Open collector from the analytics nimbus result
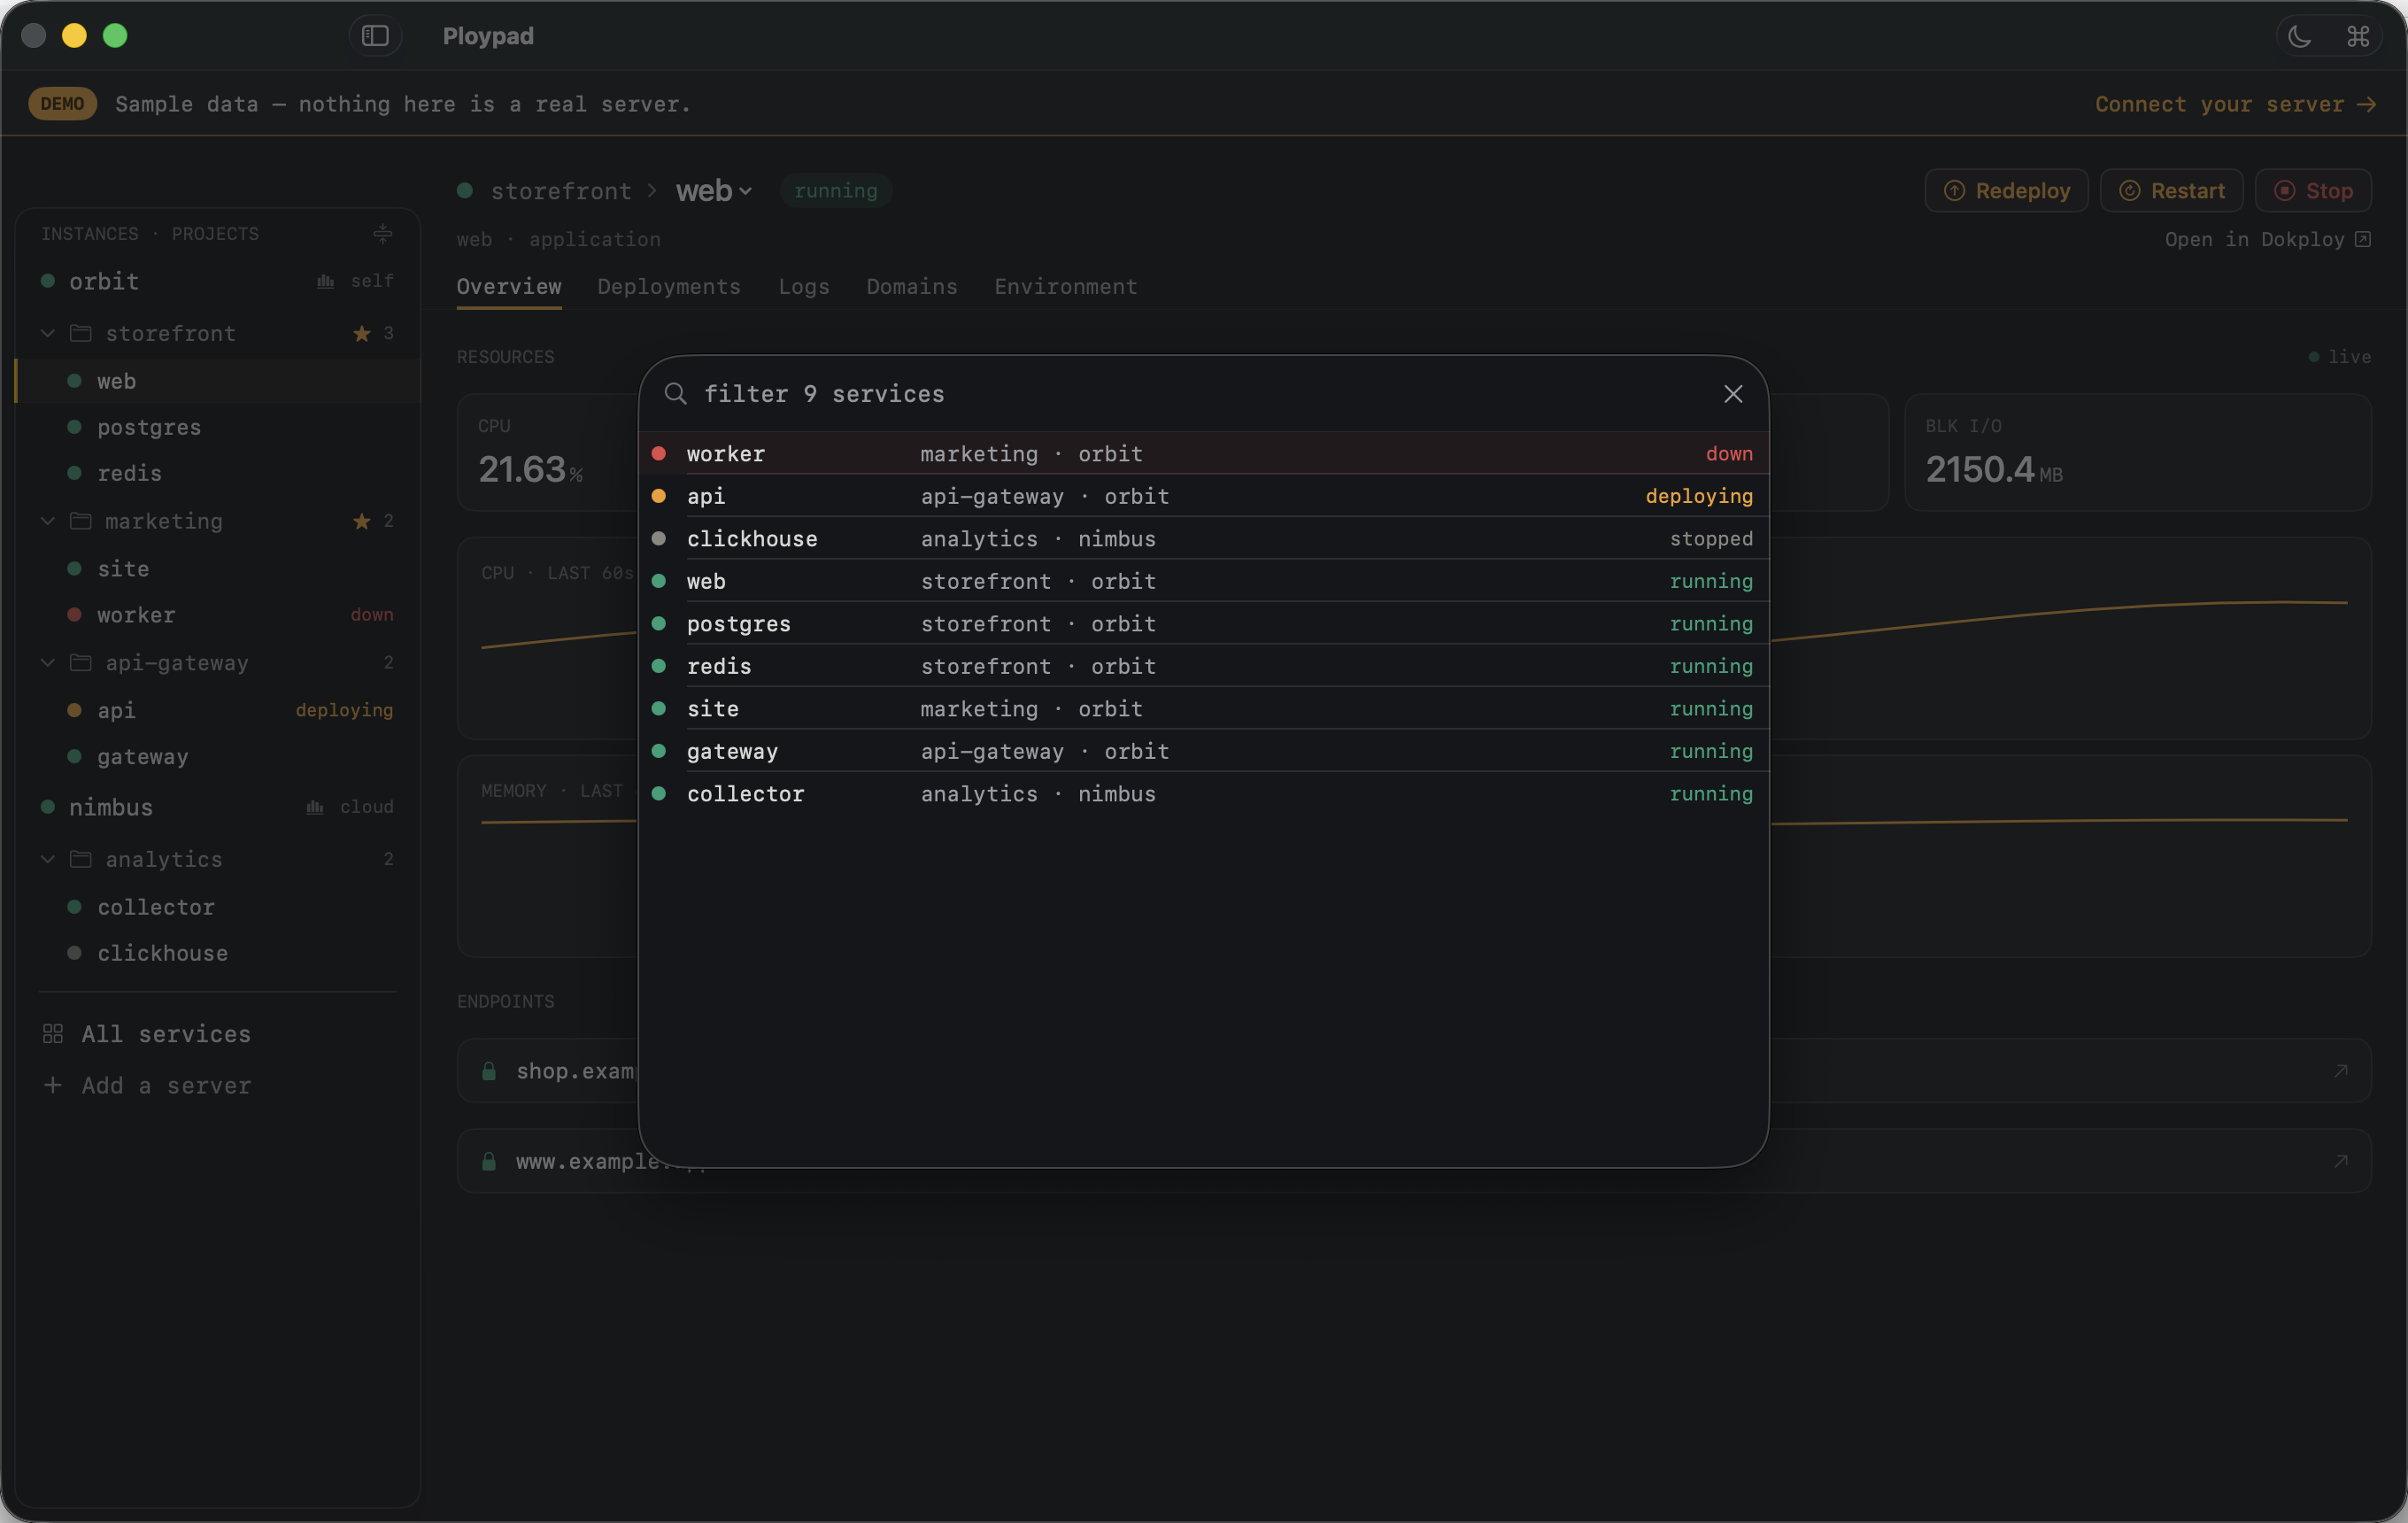This screenshot has height=1523, width=2408. (x=1203, y=793)
